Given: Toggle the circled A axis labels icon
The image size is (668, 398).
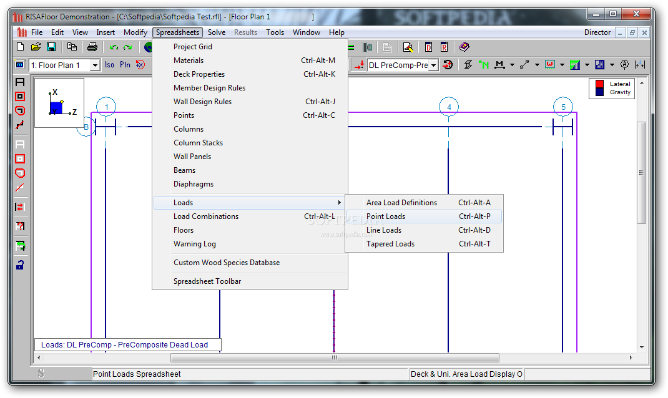Looking at the screenshot, I should [x=624, y=65].
